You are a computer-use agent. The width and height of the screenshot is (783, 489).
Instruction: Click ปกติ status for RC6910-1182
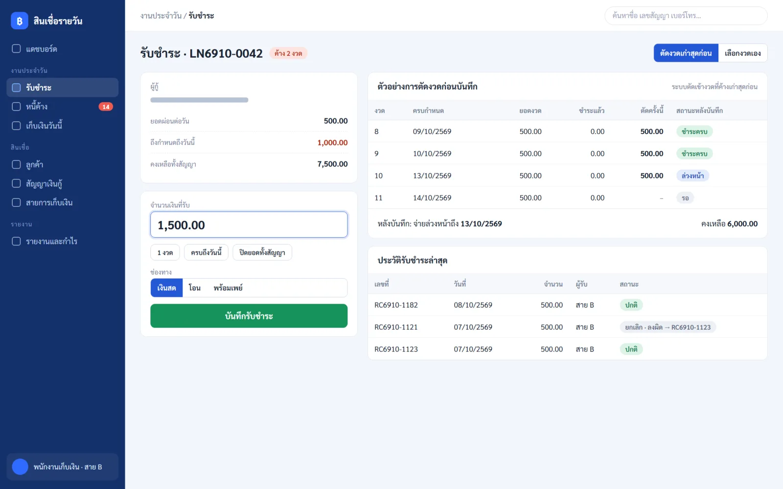click(631, 305)
